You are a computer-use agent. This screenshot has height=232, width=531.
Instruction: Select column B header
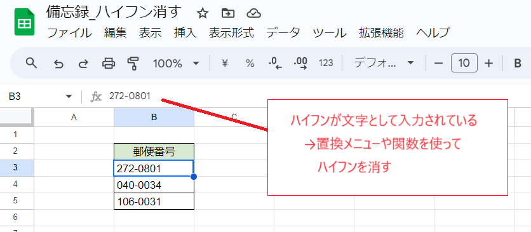pyautogui.click(x=154, y=117)
